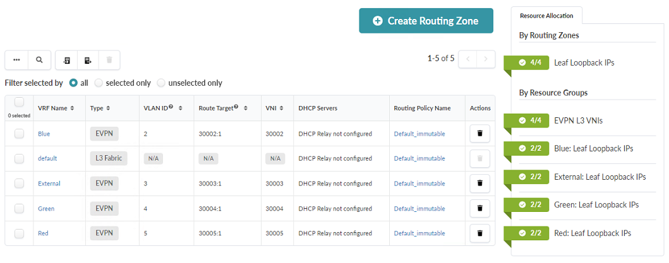Click the Create Routing Zone button
669x263 pixels.
point(426,21)
